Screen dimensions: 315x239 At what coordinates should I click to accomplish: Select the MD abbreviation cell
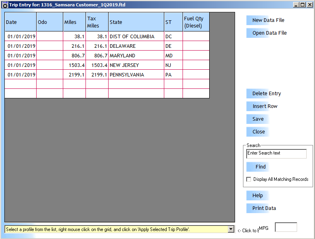tap(173, 55)
